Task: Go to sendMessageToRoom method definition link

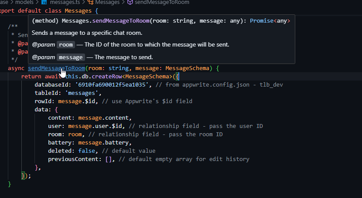Action: tap(56, 68)
